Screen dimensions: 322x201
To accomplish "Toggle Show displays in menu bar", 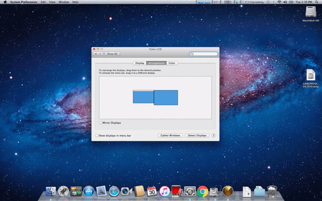I will (97, 135).
